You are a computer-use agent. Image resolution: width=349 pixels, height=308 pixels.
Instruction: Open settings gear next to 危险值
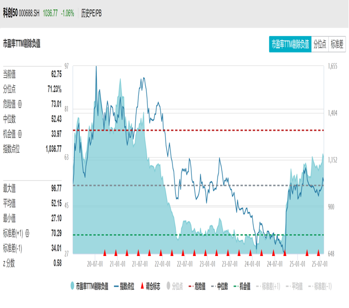(x=20, y=104)
